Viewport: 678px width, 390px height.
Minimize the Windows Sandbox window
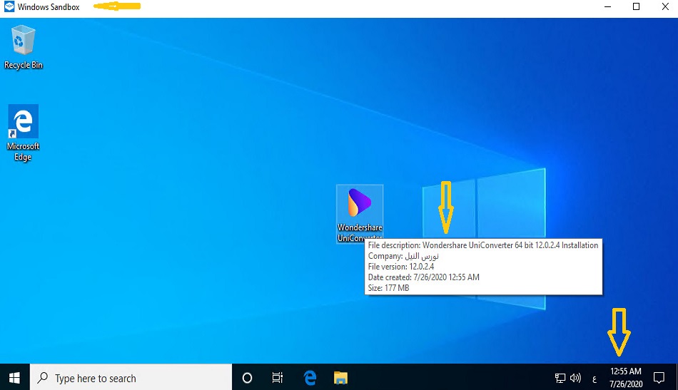[608, 7]
